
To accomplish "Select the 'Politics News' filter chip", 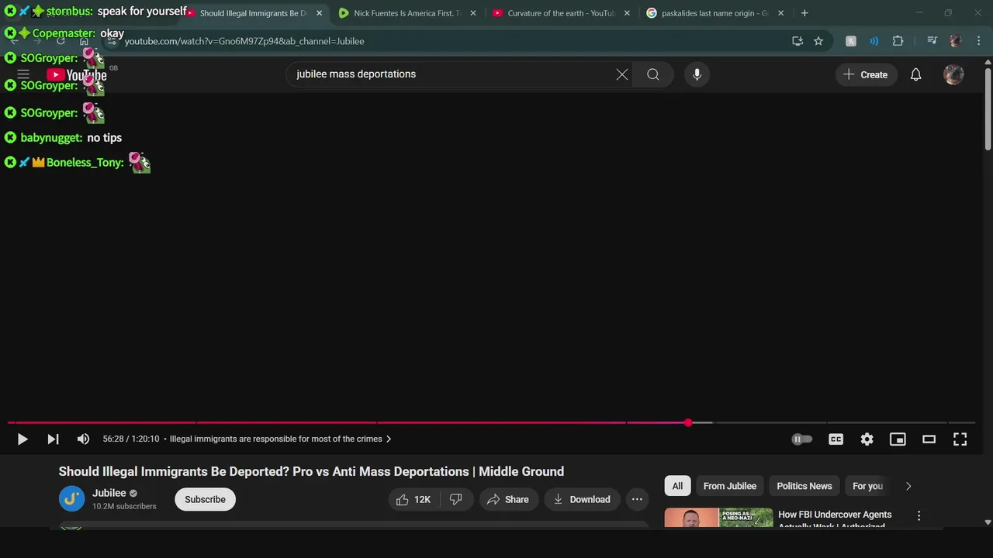I will [804, 486].
